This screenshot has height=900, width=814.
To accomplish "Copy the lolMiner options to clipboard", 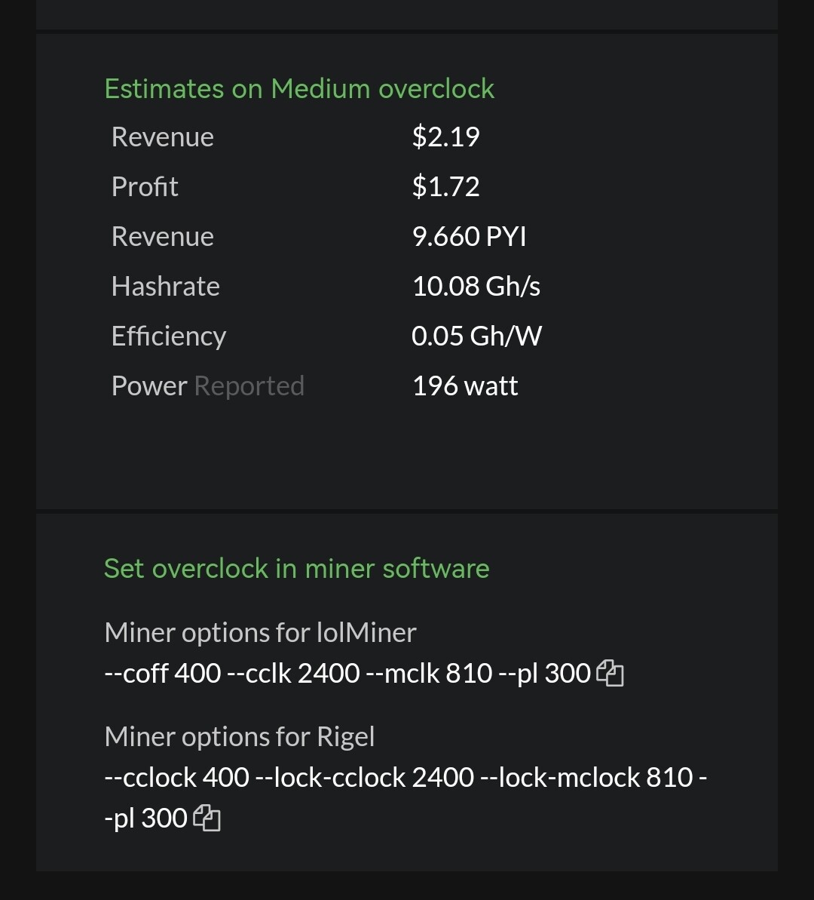I will 610,673.
